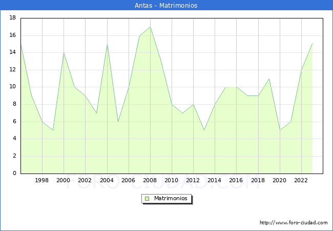333x231 pixels.
Task: Click the 18 y-axis label
Action: [13, 18]
